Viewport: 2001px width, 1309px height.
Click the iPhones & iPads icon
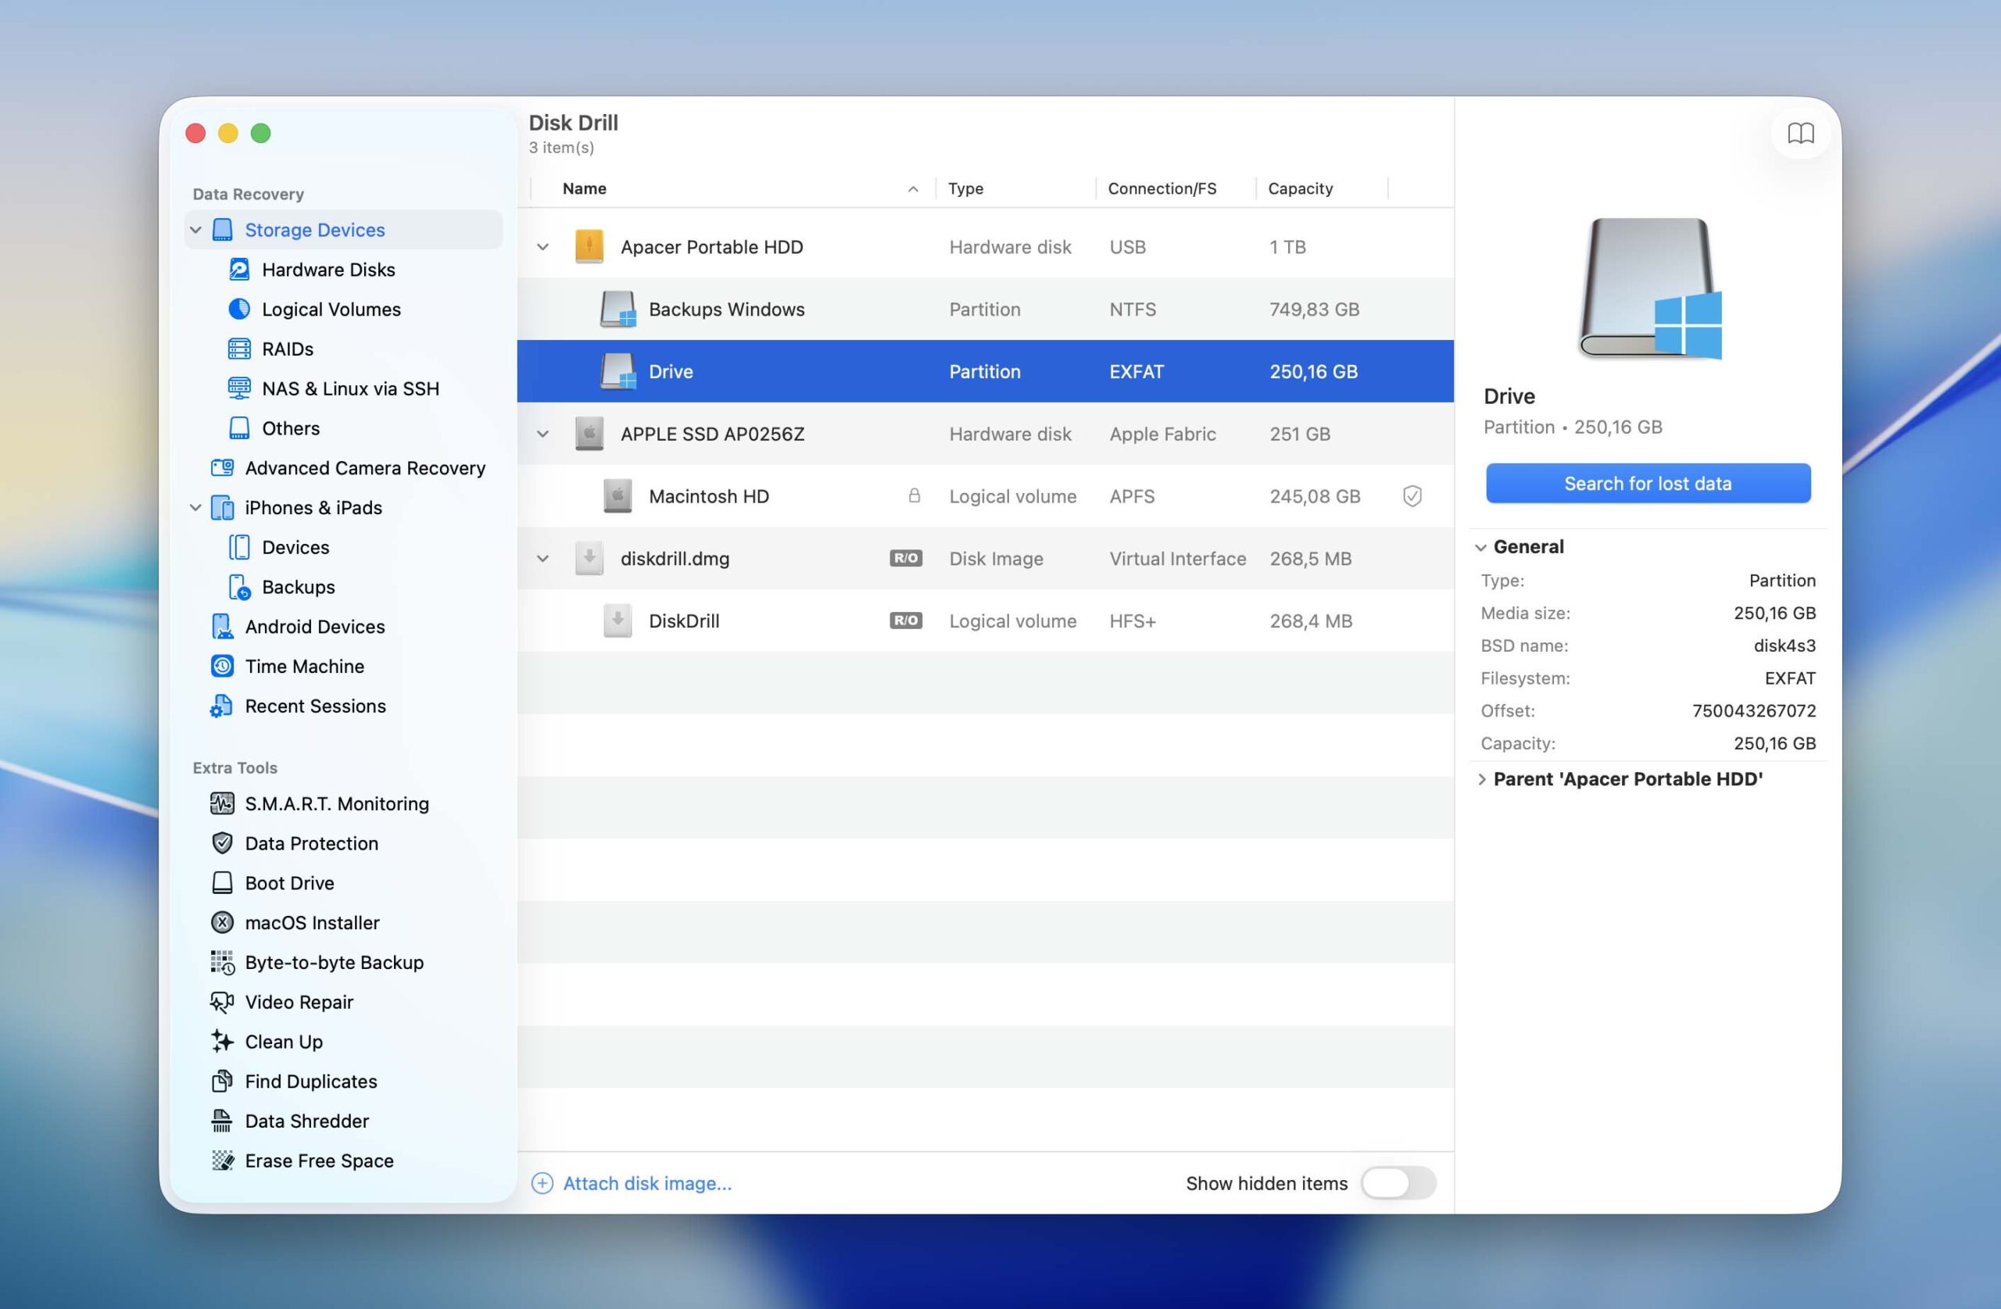[x=223, y=507]
